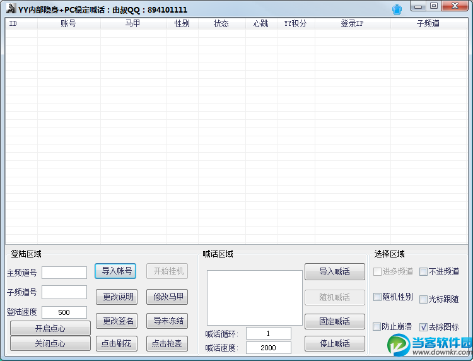Click 点击刷花 button
Screen dimensions: 473x361
pos(117,343)
